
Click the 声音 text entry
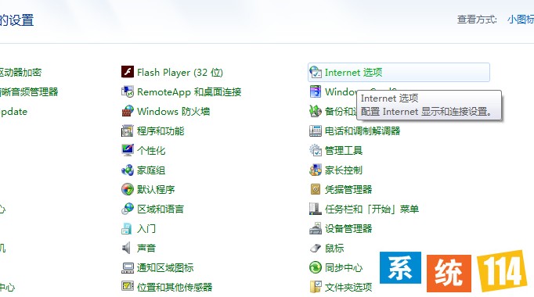click(146, 248)
